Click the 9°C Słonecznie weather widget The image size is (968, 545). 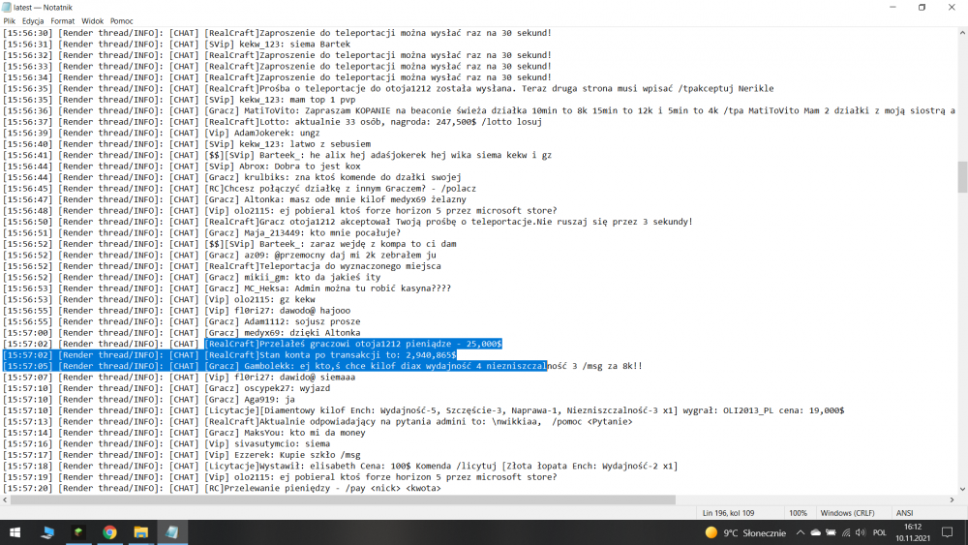[745, 532]
